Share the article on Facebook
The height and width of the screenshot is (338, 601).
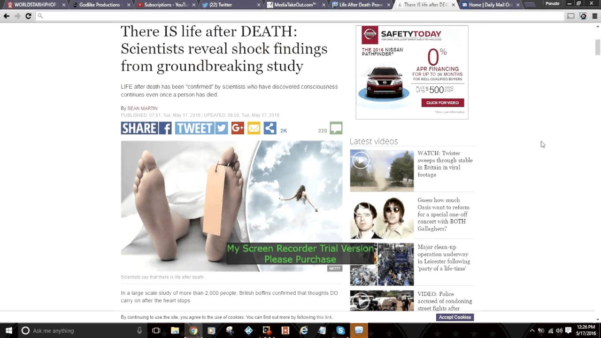tap(165, 128)
